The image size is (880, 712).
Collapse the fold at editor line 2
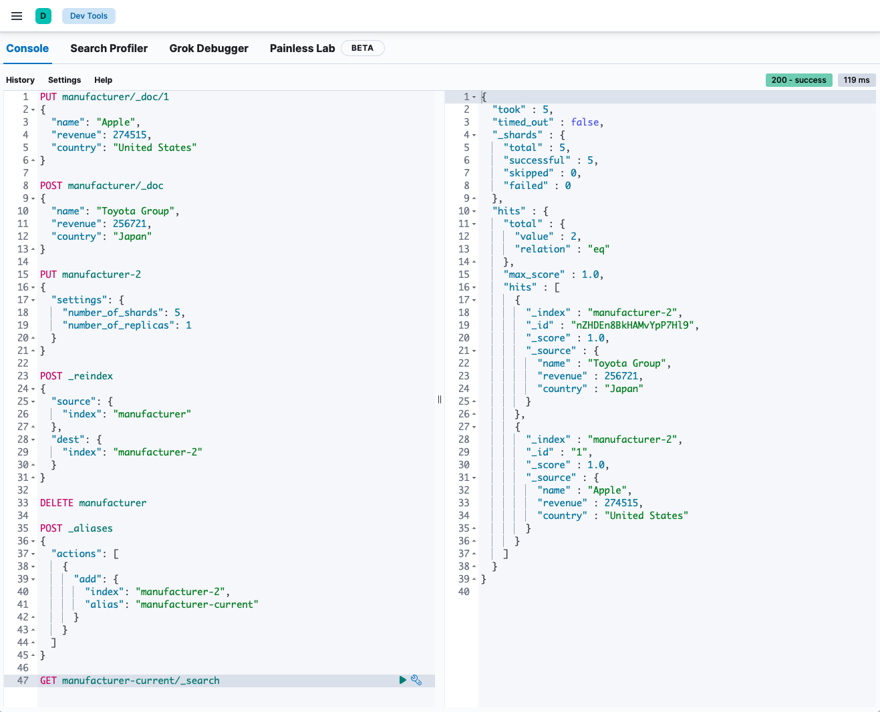pos(33,110)
